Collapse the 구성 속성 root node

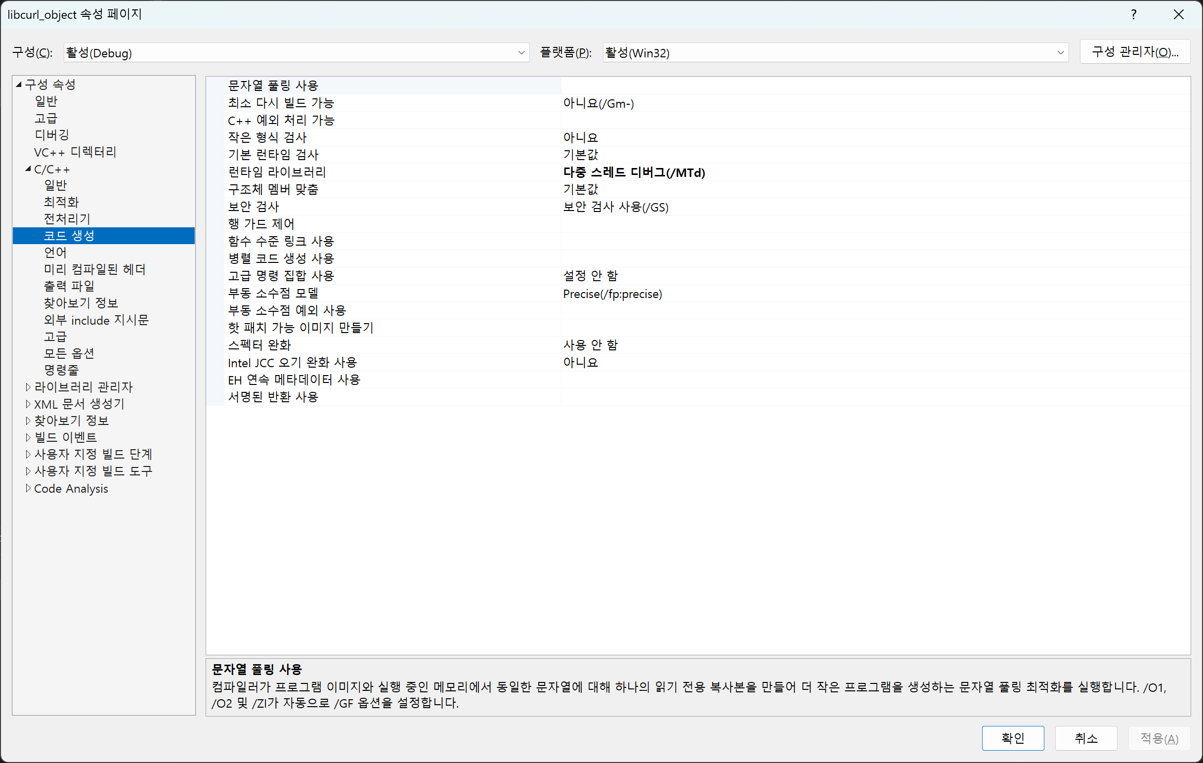(x=19, y=85)
